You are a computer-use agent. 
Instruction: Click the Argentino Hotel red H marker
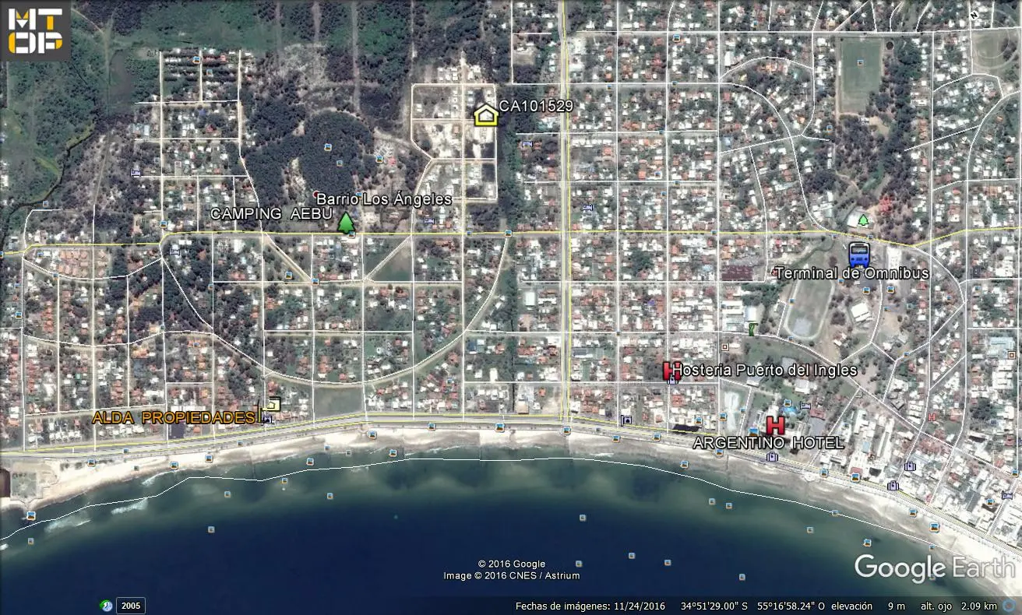(775, 425)
